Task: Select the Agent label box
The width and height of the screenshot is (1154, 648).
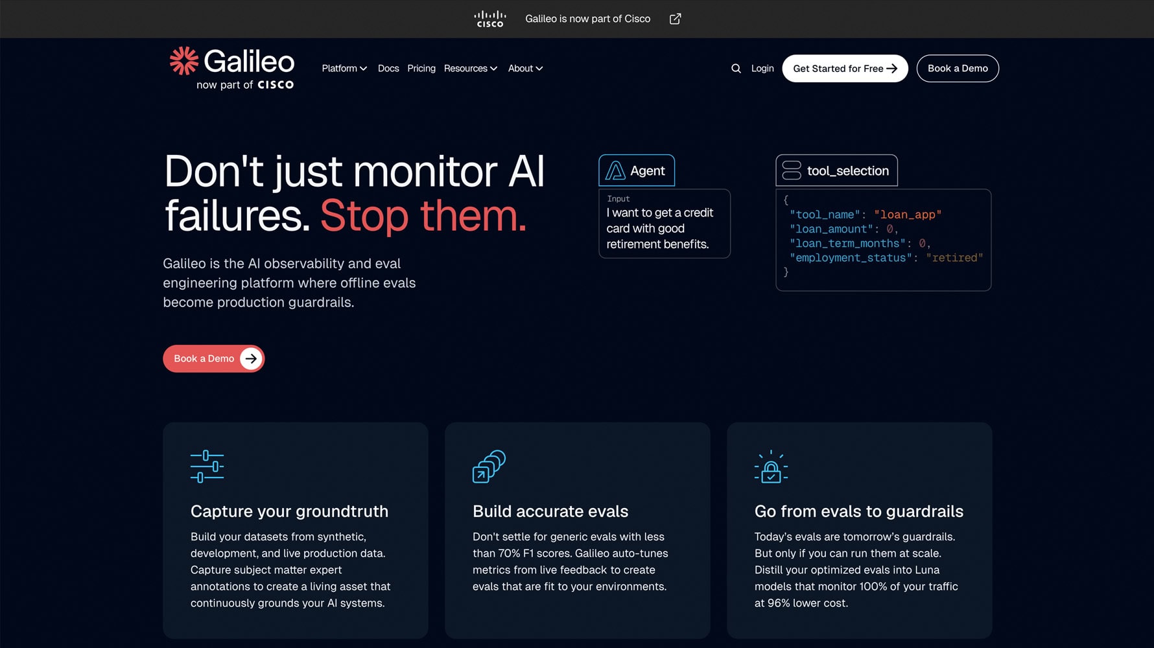Action: pos(637,170)
